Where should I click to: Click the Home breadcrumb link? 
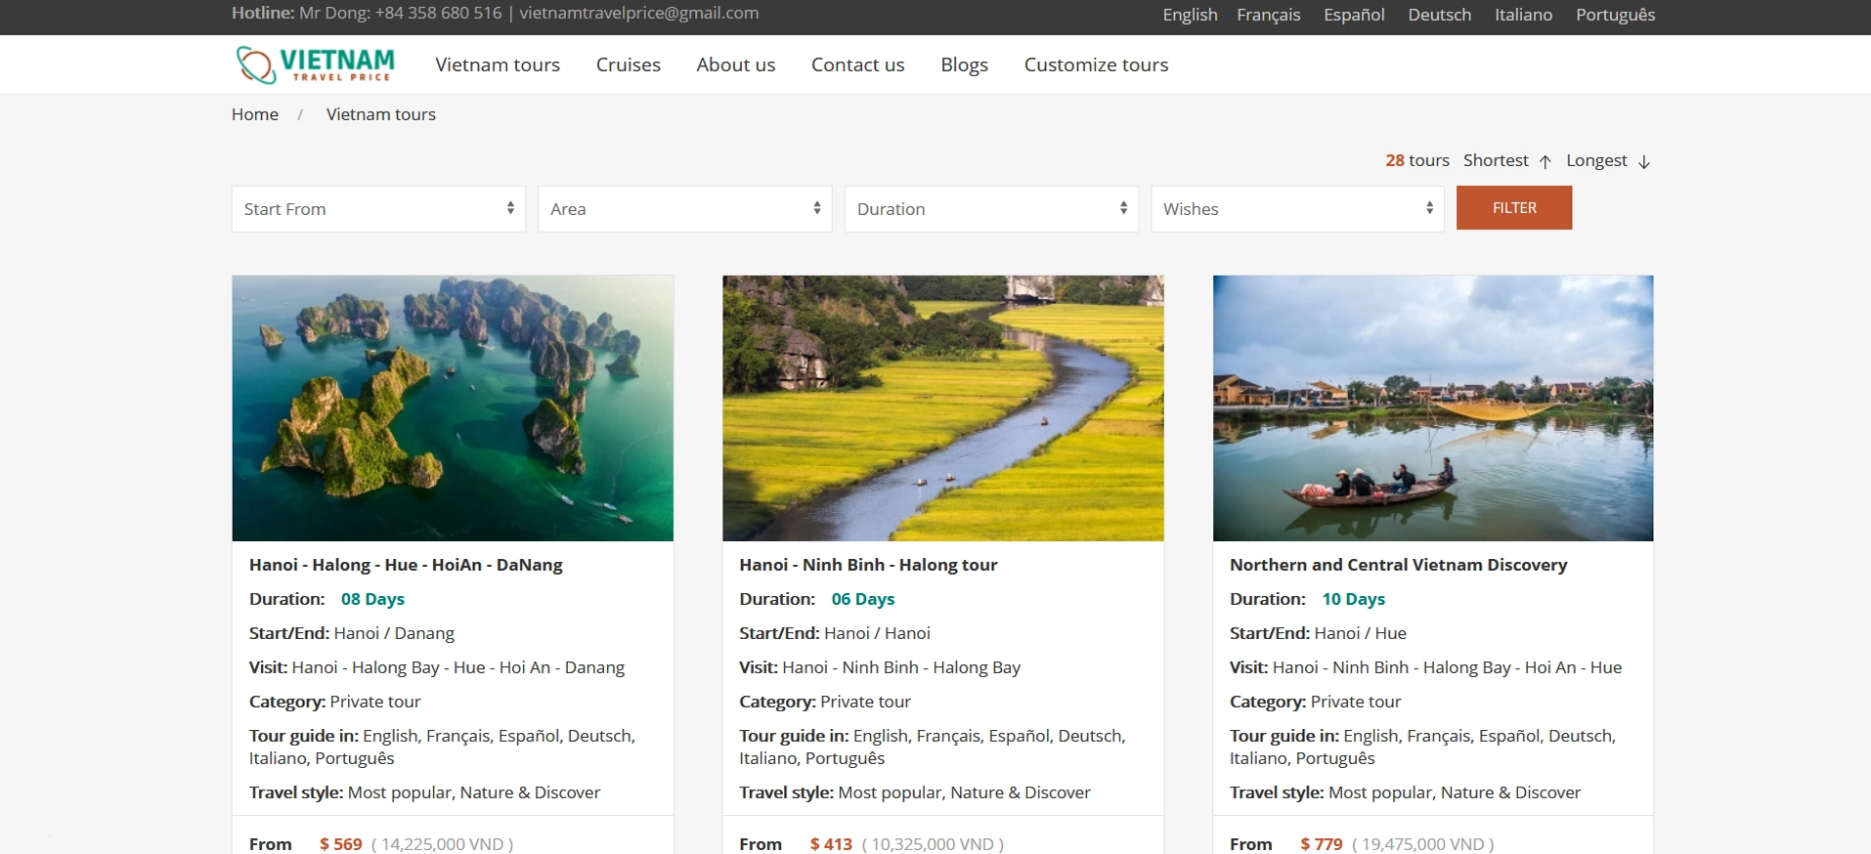point(255,114)
